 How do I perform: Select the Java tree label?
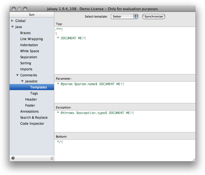[x=18, y=27]
